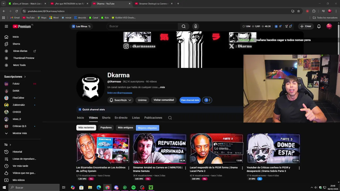Screen dimensions: 340x191
Task: Open the Minecraft icon in taskbar
Action: [151, 188]
